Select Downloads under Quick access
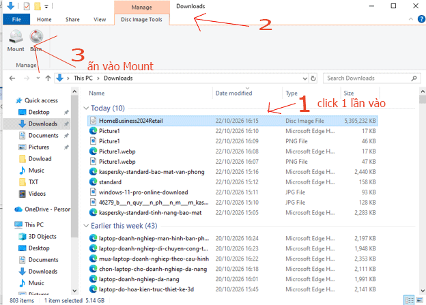 [x=43, y=124]
